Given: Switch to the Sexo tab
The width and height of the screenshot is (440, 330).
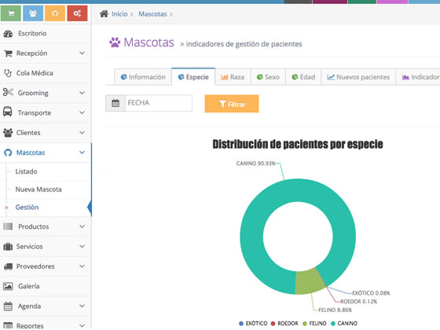Looking at the screenshot, I should point(268,77).
